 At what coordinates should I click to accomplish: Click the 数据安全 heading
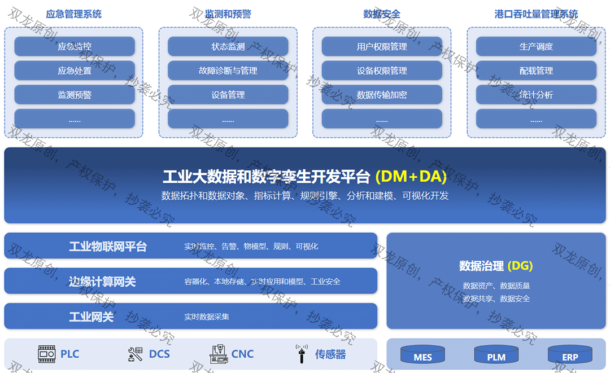click(x=382, y=14)
